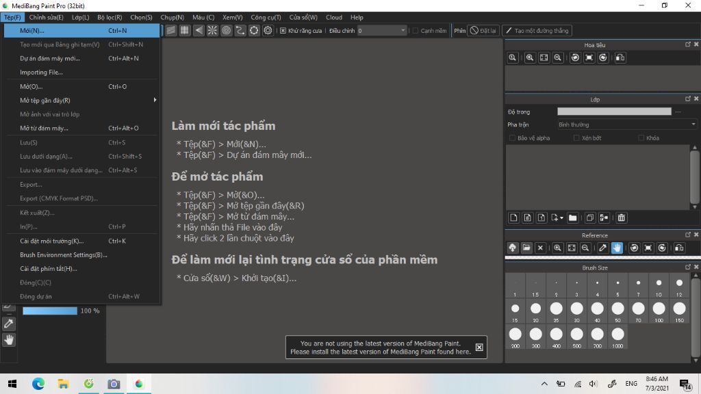The height and width of the screenshot is (394, 701).
Task: Toggle Khử răng cưa checkbox
Action: pyautogui.click(x=283, y=30)
